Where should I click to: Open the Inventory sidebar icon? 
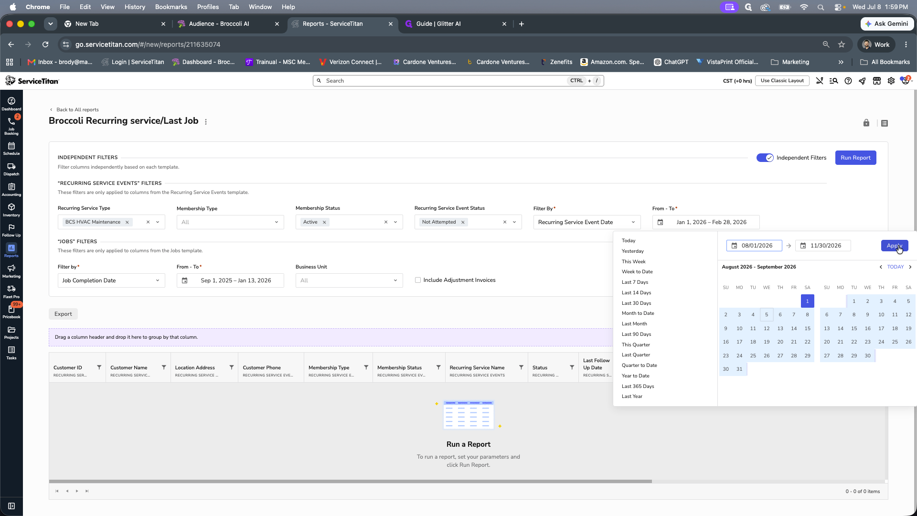tap(11, 210)
